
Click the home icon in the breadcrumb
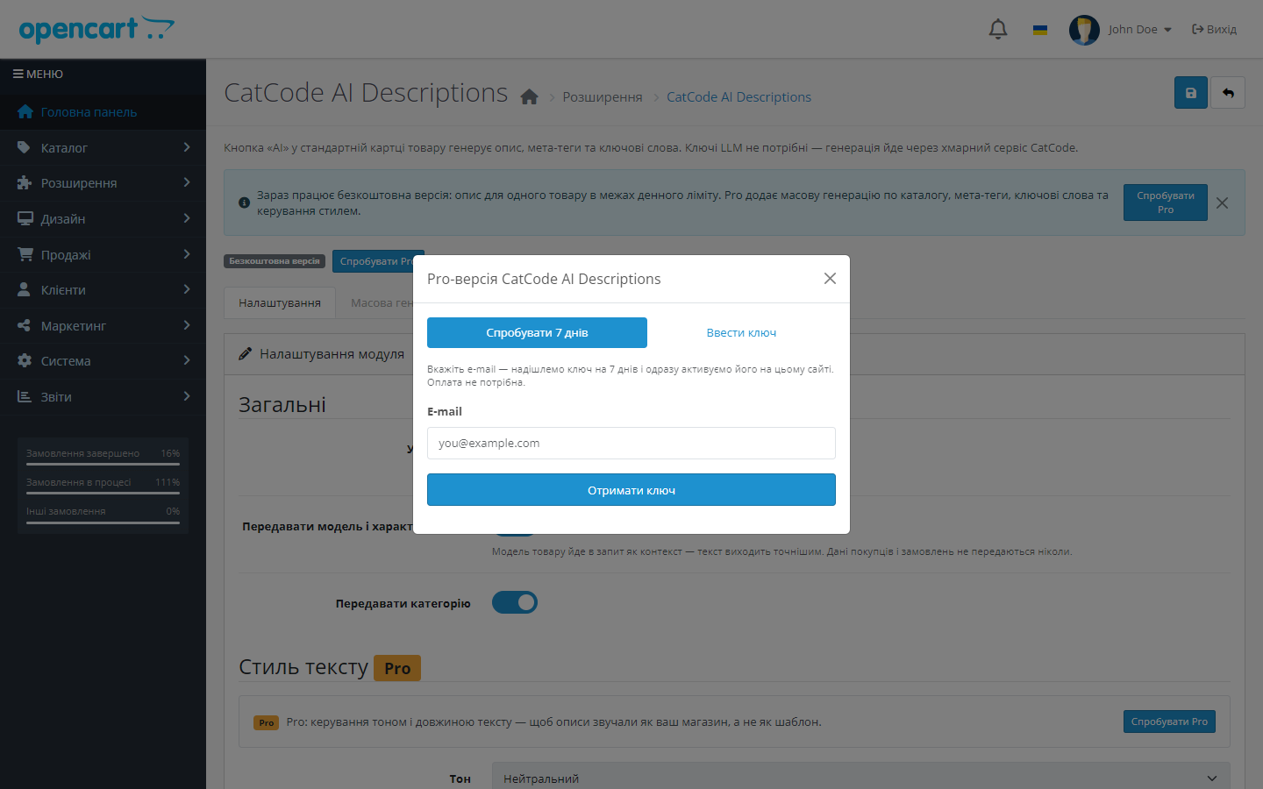[x=529, y=97]
